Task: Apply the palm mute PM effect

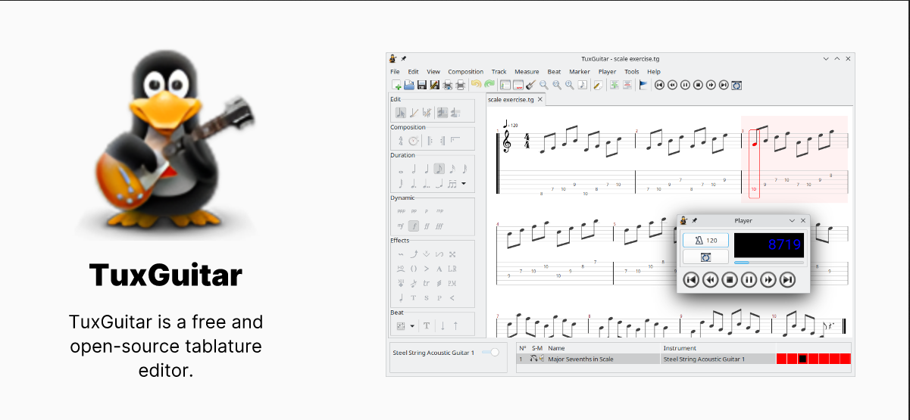Action: [x=452, y=283]
